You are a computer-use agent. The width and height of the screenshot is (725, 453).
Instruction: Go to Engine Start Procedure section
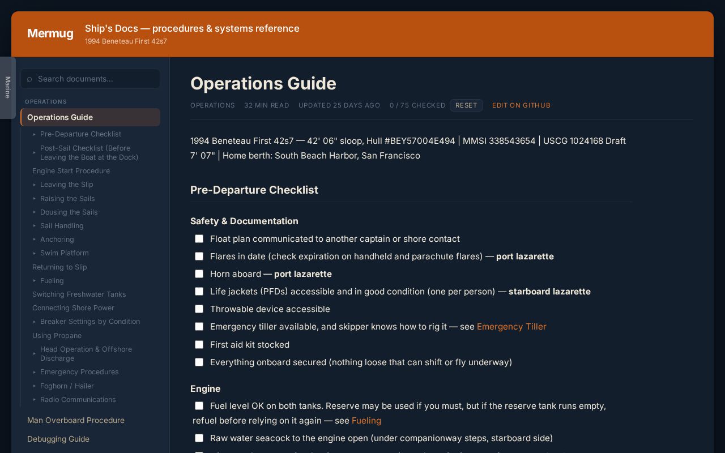click(x=71, y=171)
